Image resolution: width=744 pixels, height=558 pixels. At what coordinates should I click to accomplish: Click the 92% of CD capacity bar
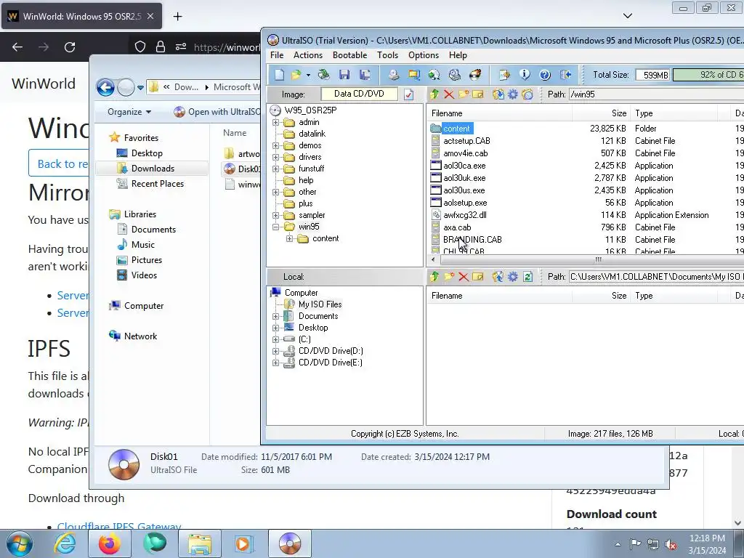coord(708,75)
